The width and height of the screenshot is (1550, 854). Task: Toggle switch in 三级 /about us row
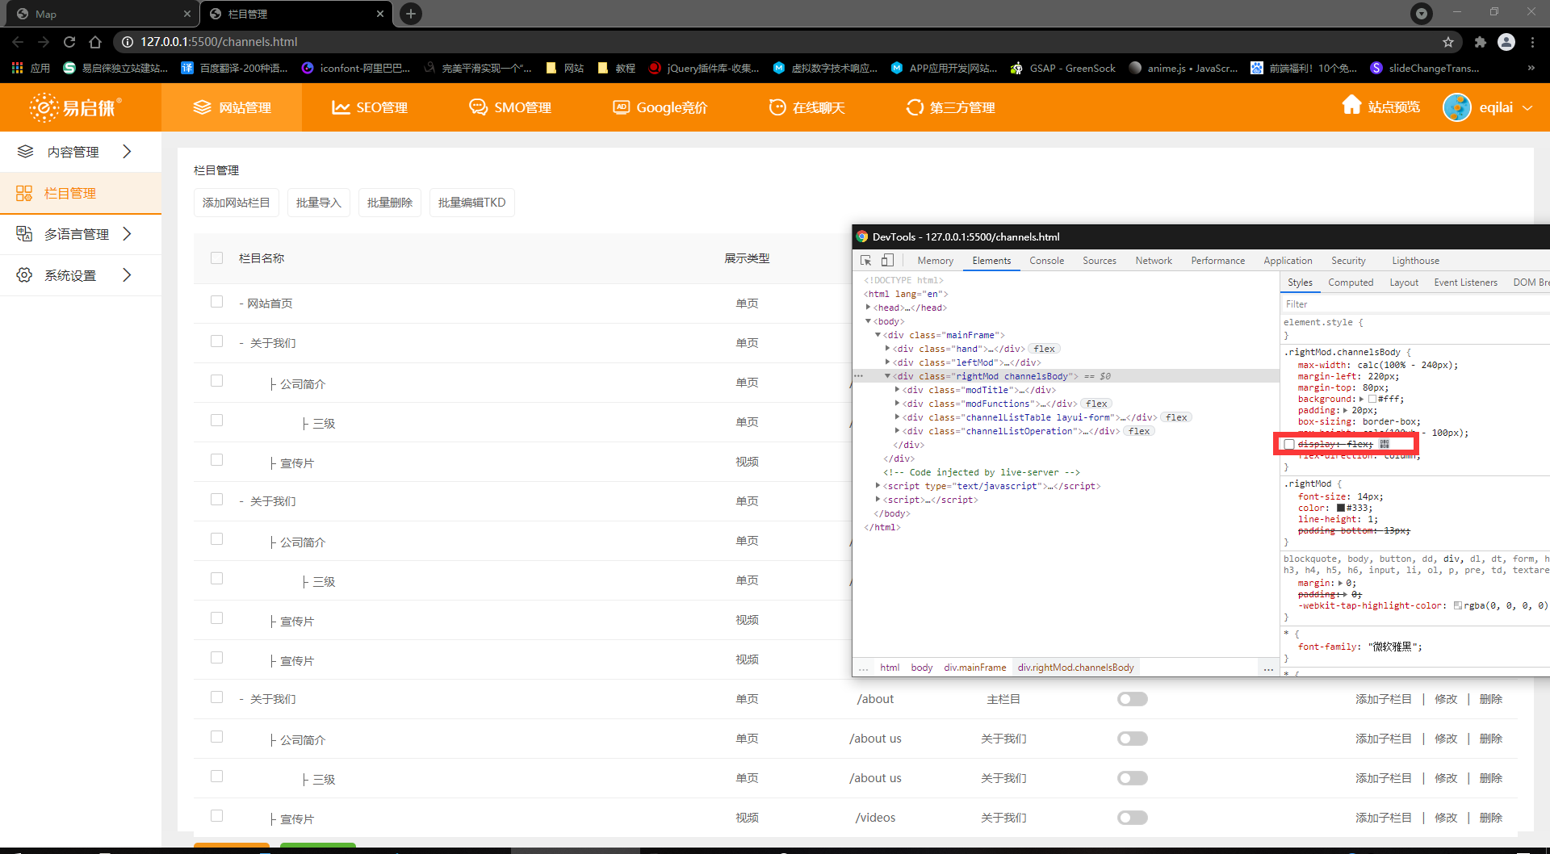coord(1133,778)
